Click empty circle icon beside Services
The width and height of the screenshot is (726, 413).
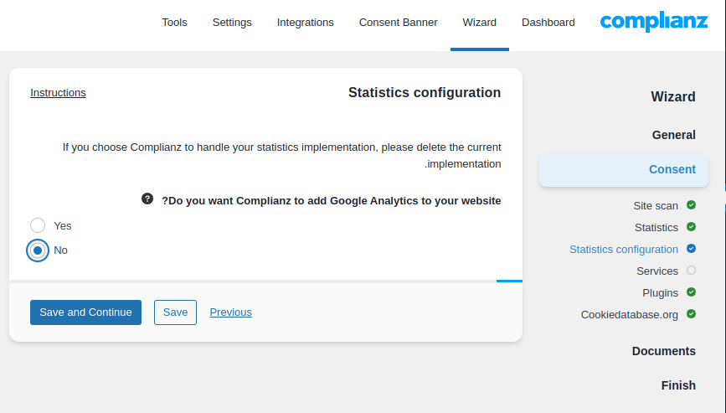tap(691, 271)
